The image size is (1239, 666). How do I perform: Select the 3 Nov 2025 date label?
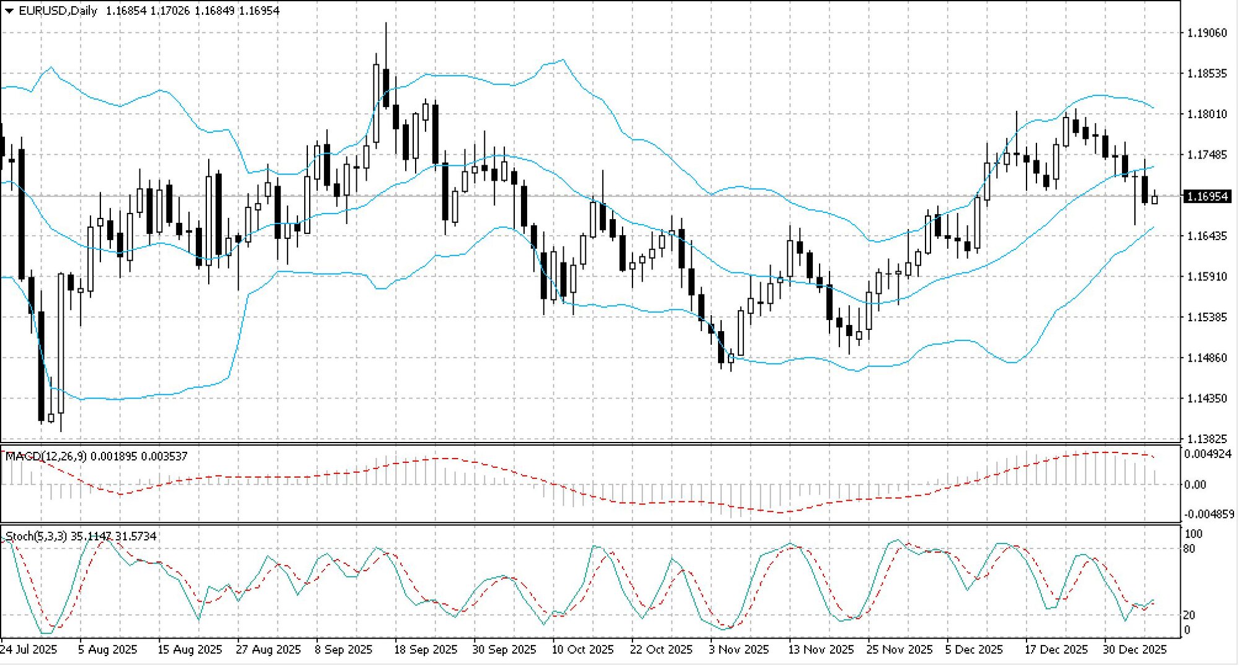pos(738,649)
